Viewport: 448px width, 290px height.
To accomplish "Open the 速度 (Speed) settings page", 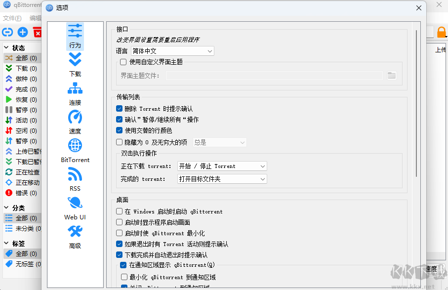I will click(75, 122).
